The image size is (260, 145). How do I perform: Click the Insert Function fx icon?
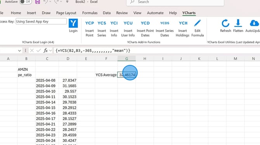pyautogui.click(x=46, y=51)
